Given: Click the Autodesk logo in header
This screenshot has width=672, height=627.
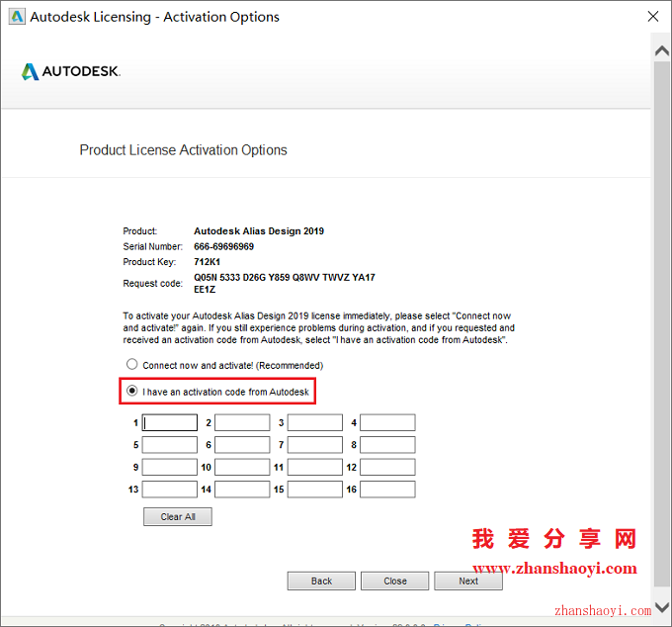Looking at the screenshot, I should (x=71, y=71).
